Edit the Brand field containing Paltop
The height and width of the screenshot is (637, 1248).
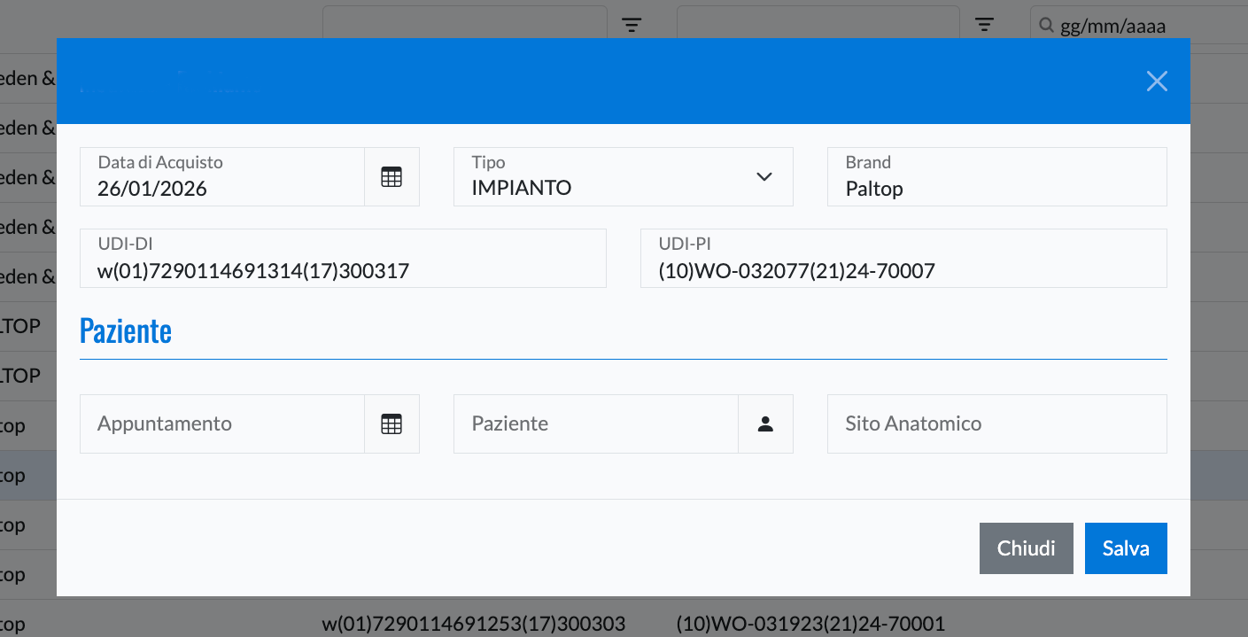(x=997, y=176)
